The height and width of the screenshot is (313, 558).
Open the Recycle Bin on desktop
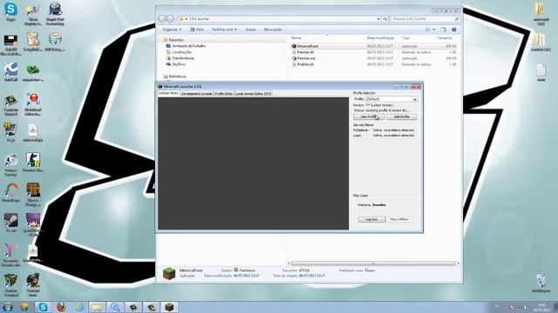click(541, 283)
